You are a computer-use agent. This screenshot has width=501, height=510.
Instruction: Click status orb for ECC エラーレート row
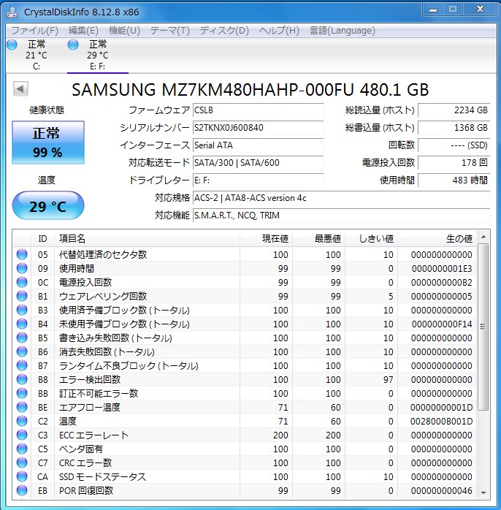click(x=22, y=435)
